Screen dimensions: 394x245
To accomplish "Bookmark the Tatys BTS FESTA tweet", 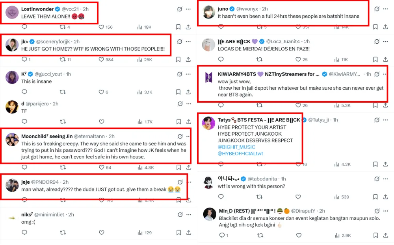I will [375, 164].
